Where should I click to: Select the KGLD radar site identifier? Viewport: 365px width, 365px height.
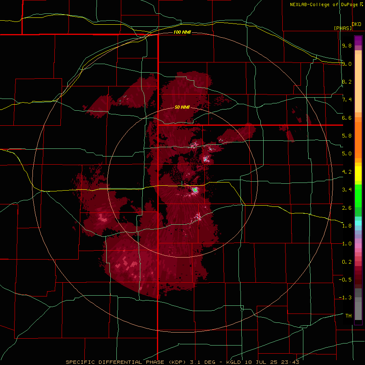click(x=234, y=362)
